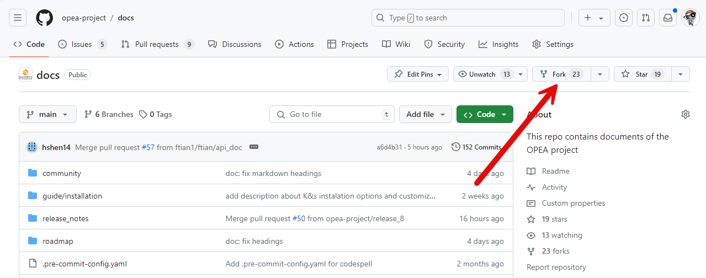This screenshot has width=706, height=278.
Task: Open the .pre-commit-config.yaml file
Action: 84,264
